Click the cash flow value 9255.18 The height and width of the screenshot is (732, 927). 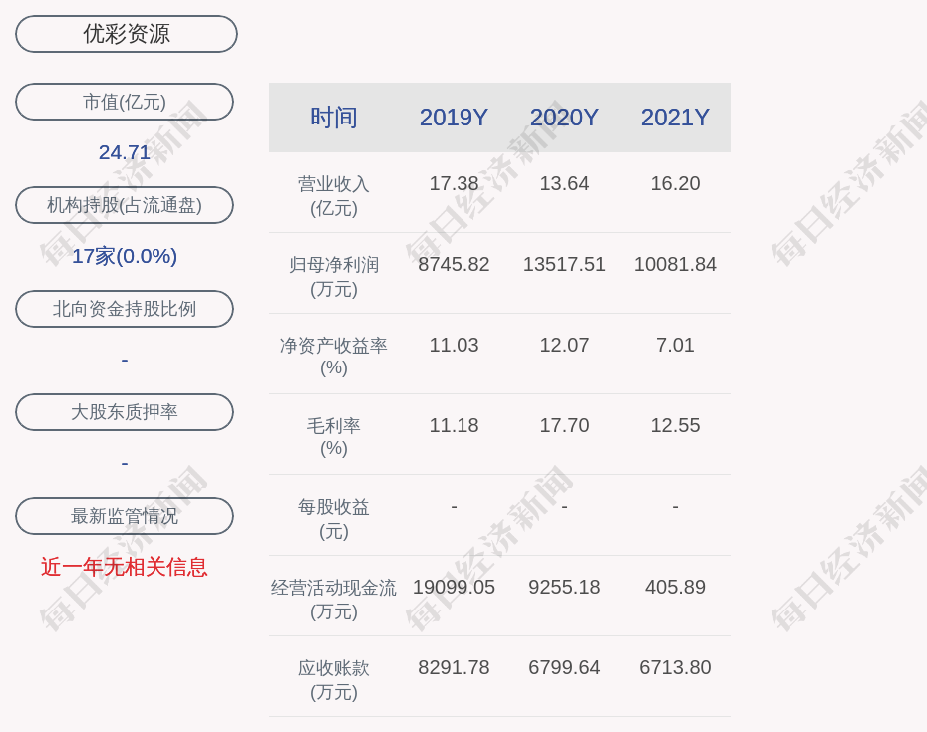point(564,587)
